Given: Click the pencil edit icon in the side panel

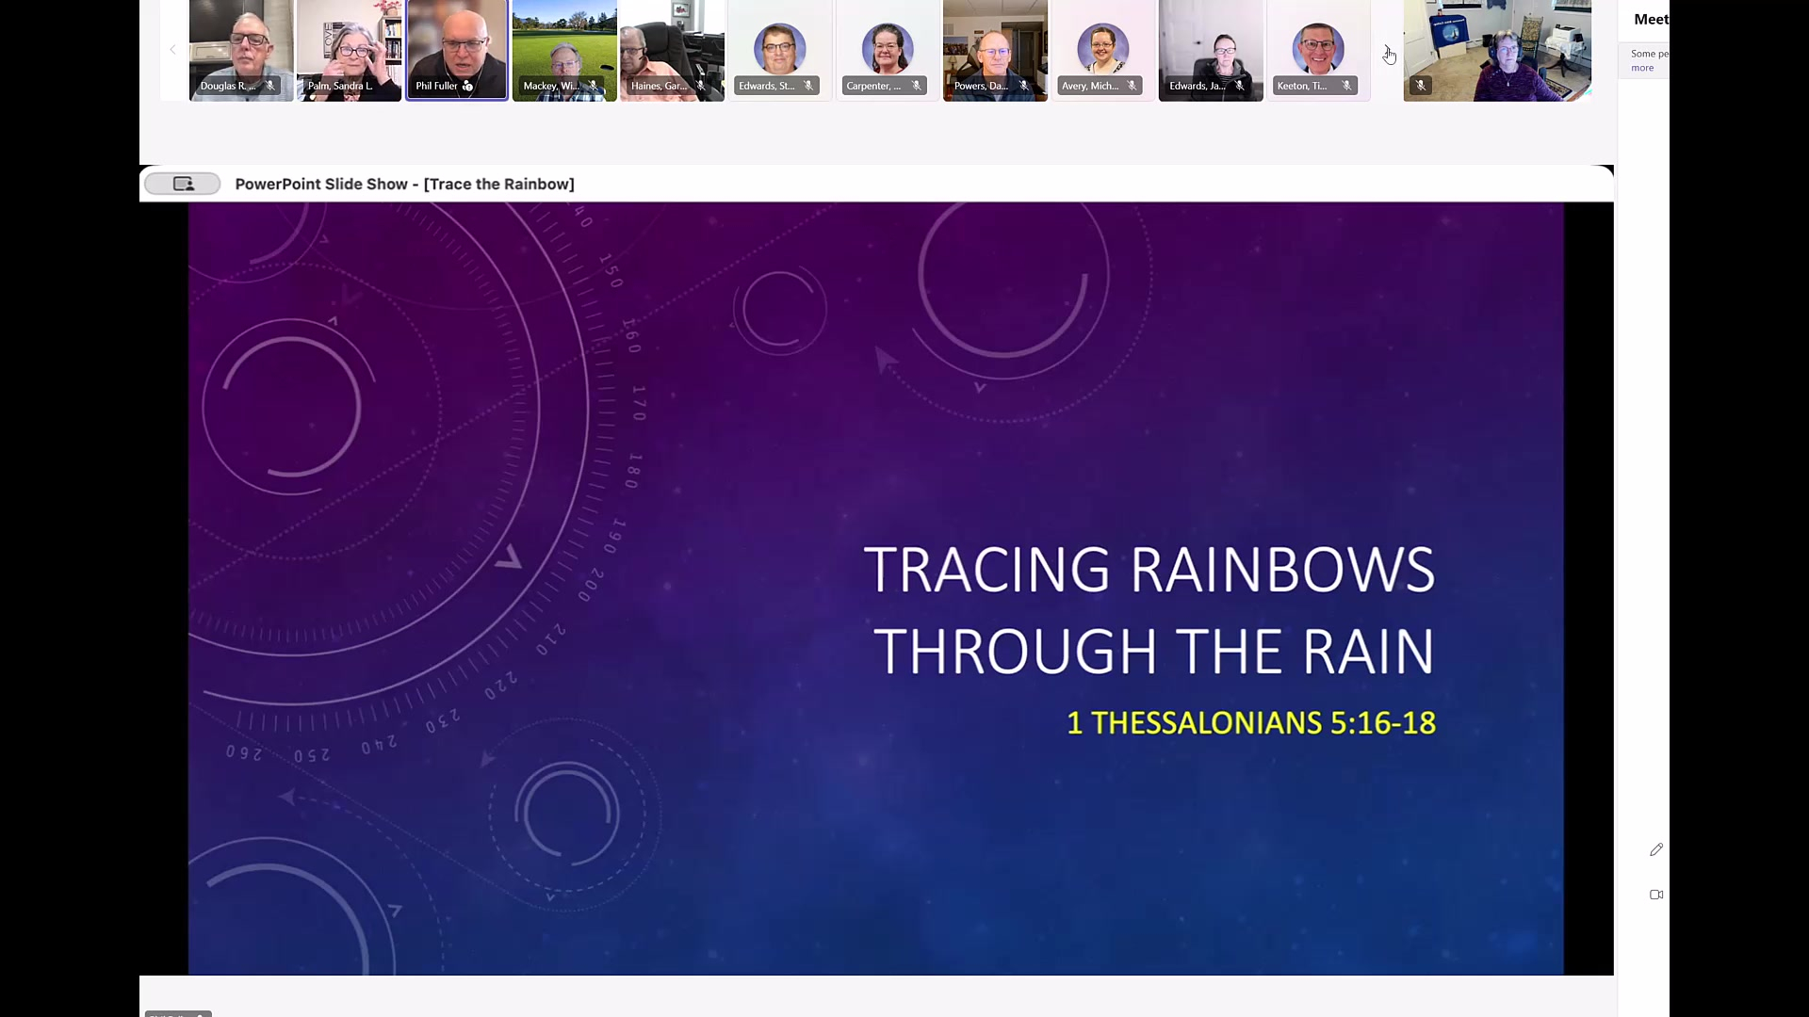Looking at the screenshot, I should [1656, 849].
